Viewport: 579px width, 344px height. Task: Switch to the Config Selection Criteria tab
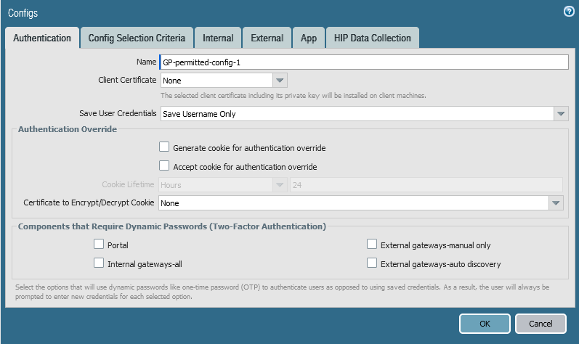point(137,38)
